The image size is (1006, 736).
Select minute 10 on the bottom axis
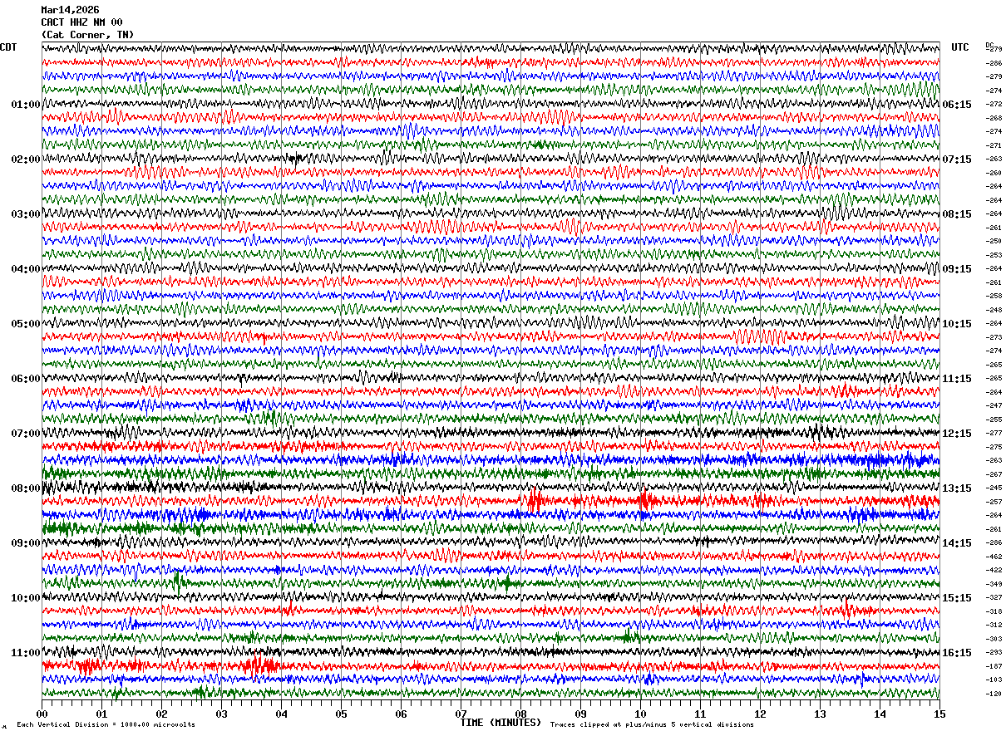640,714
